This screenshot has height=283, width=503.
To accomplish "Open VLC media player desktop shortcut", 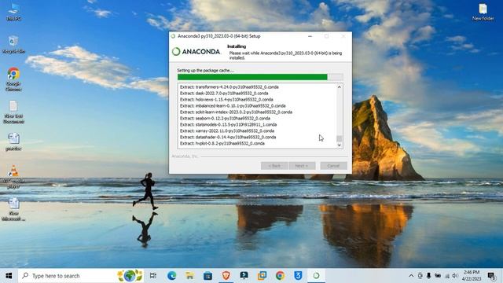I will click(13, 176).
